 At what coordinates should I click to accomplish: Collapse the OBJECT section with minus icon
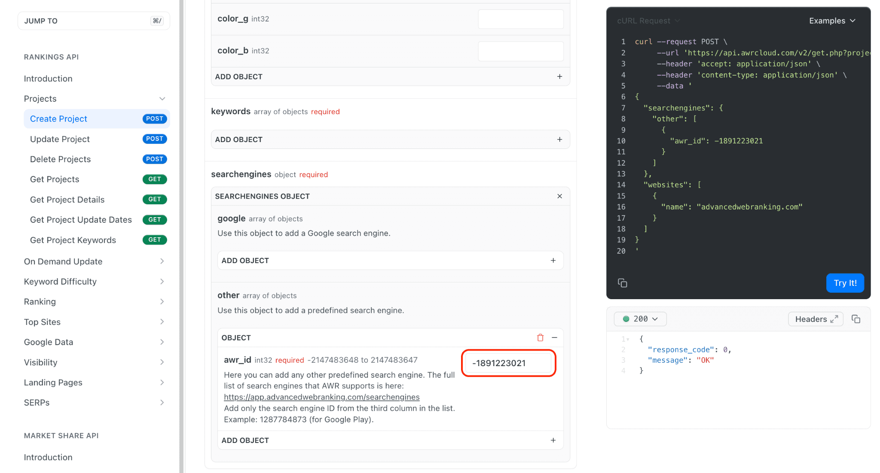pyautogui.click(x=554, y=338)
